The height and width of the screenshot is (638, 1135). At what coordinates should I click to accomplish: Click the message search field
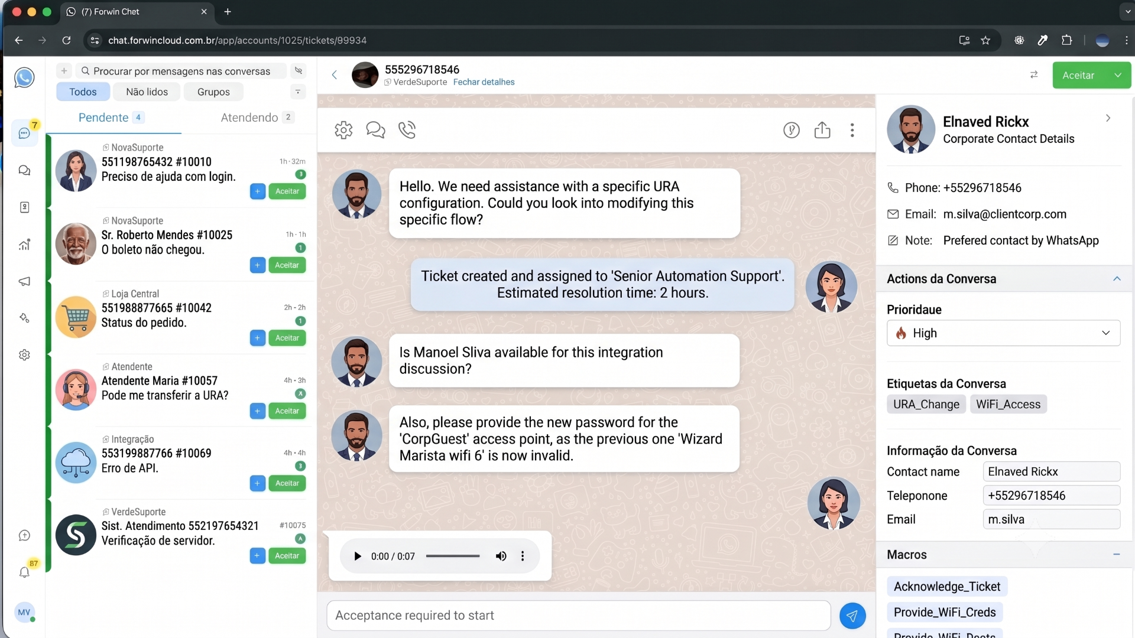(x=181, y=71)
